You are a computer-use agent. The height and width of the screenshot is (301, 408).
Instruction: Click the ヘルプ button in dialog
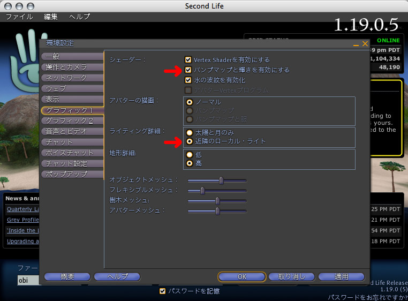(117, 276)
